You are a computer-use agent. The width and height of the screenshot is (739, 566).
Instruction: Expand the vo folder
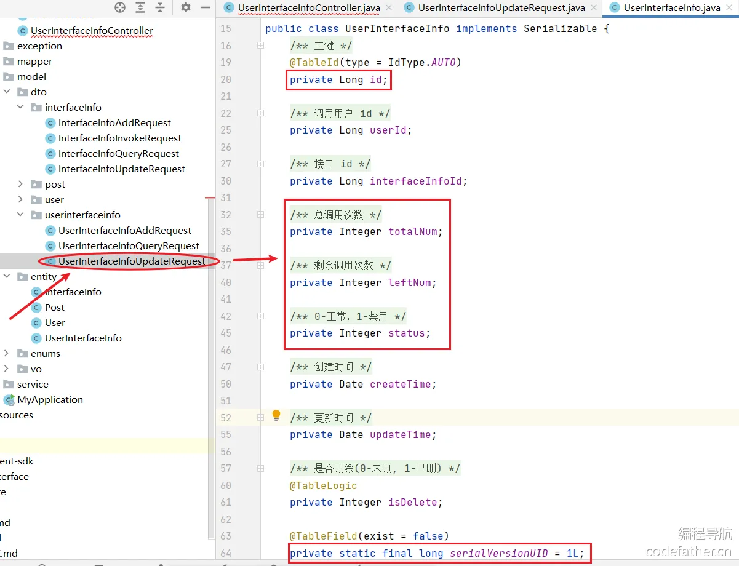(7, 369)
